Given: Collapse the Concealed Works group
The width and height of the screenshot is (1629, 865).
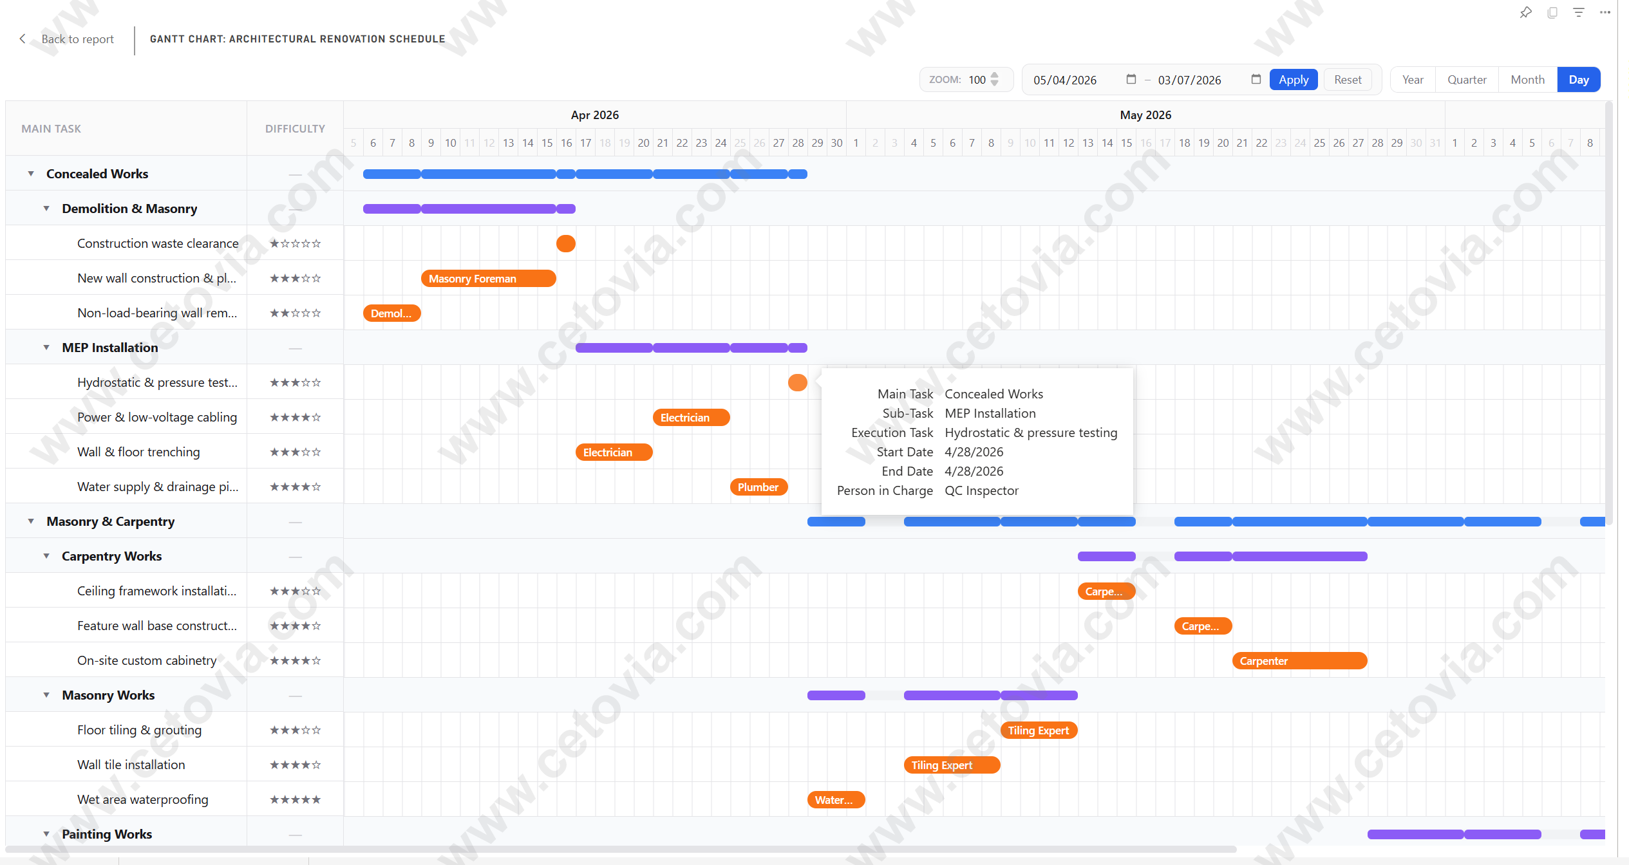Looking at the screenshot, I should 31,174.
